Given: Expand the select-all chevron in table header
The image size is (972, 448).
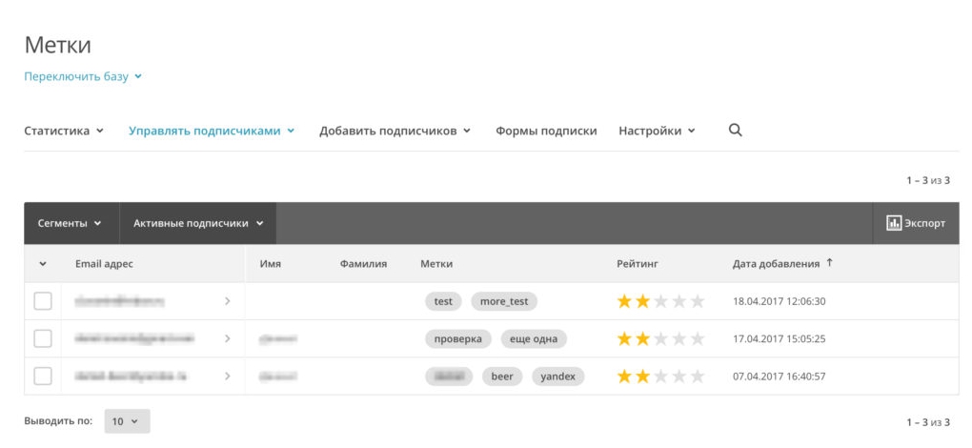Looking at the screenshot, I should click(43, 264).
